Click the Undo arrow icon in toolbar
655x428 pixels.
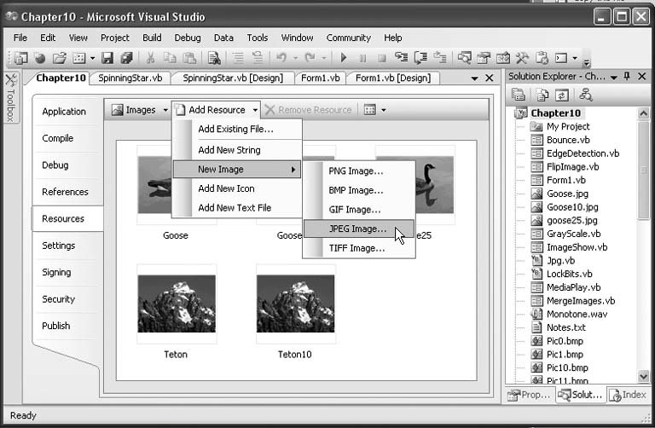tap(281, 58)
